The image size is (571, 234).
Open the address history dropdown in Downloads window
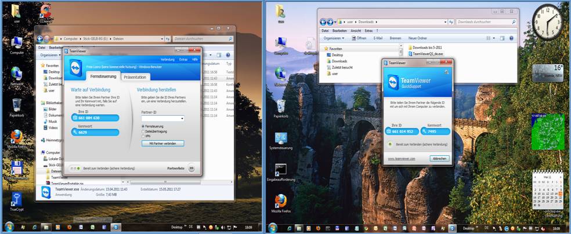[445, 22]
